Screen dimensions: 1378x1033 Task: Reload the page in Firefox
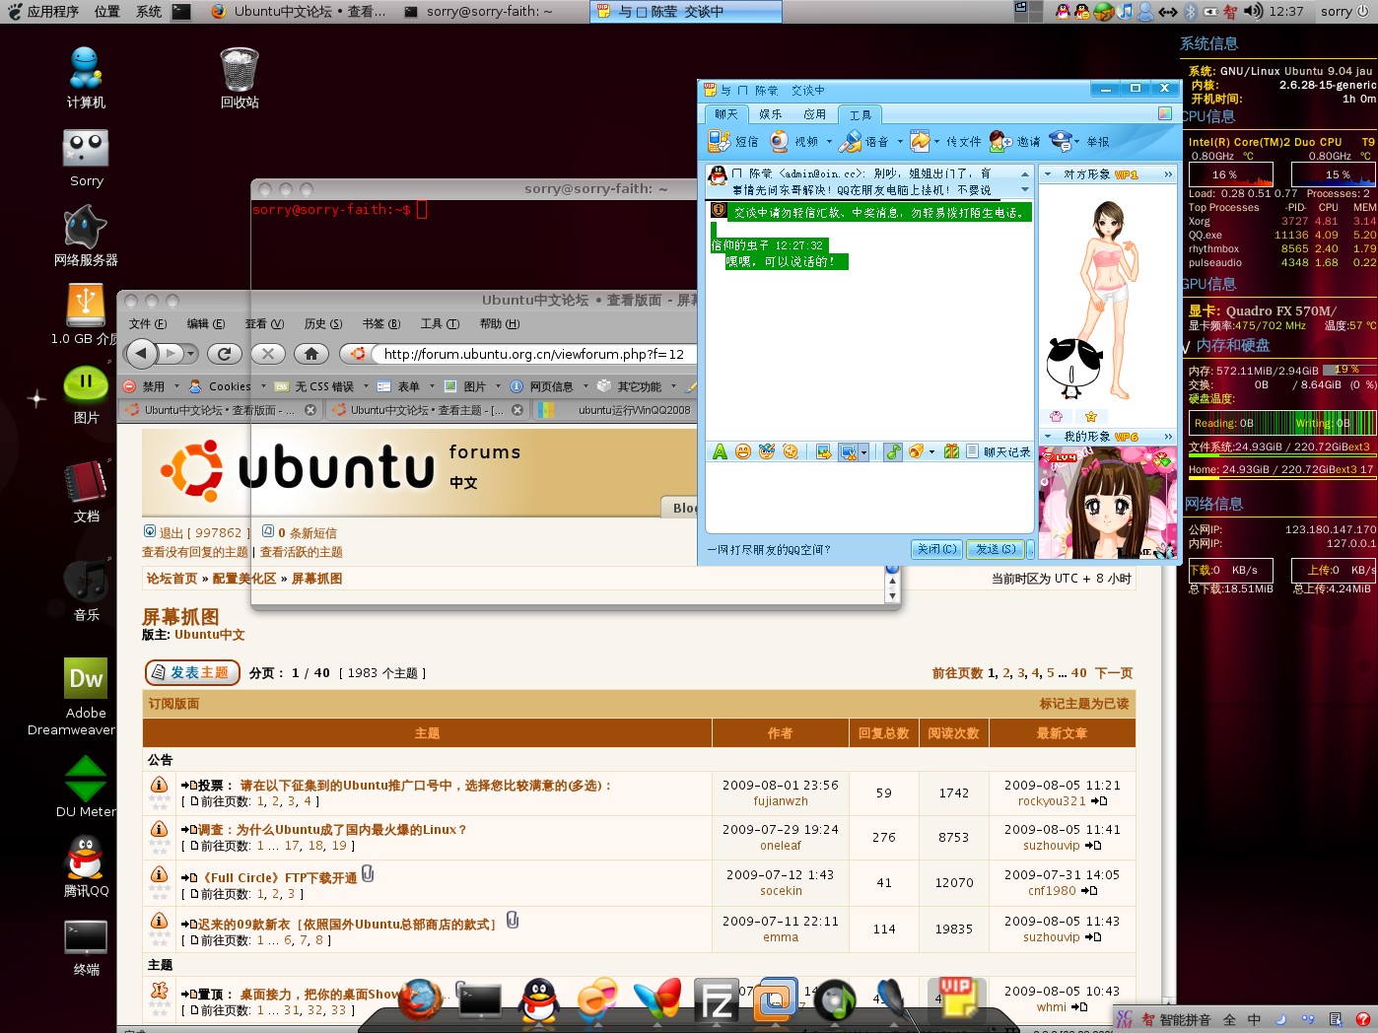click(225, 353)
